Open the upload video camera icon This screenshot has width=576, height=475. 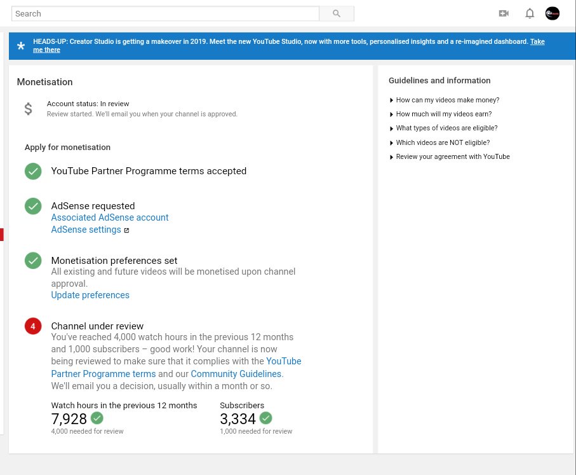(x=504, y=13)
